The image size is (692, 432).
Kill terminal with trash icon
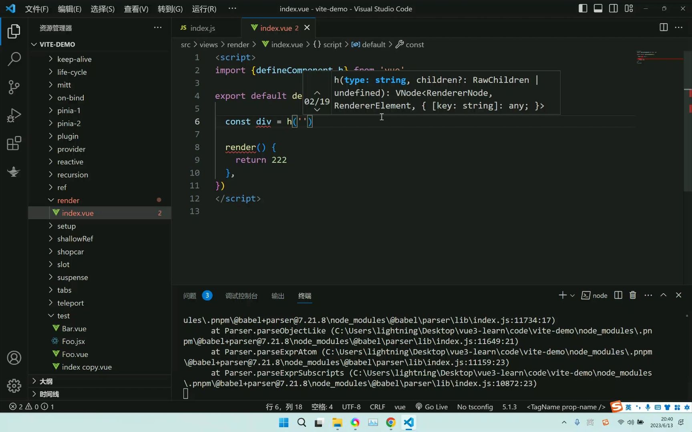click(633, 295)
